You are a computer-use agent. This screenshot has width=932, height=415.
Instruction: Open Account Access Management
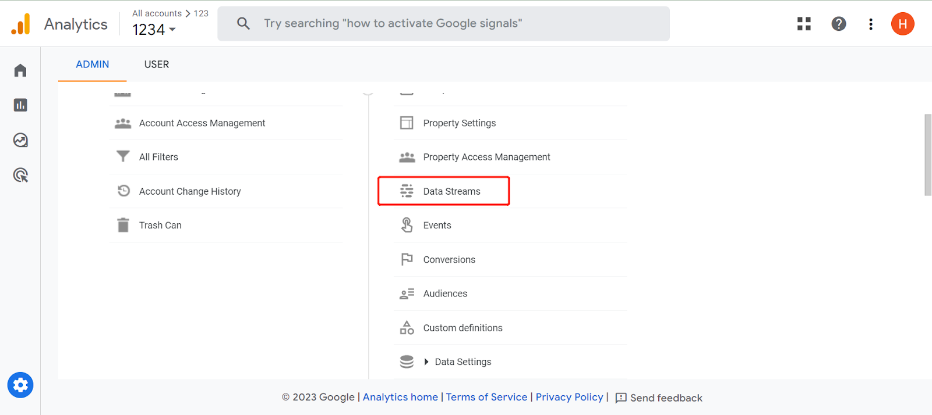(x=202, y=123)
